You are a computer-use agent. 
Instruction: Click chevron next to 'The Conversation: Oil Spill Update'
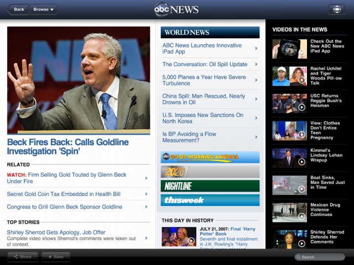click(256, 65)
